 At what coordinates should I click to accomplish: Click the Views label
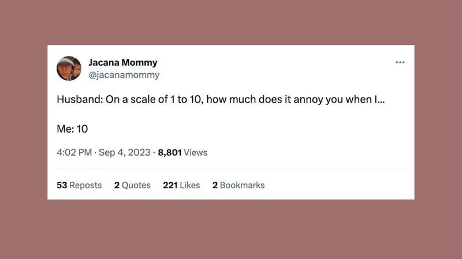coord(195,152)
